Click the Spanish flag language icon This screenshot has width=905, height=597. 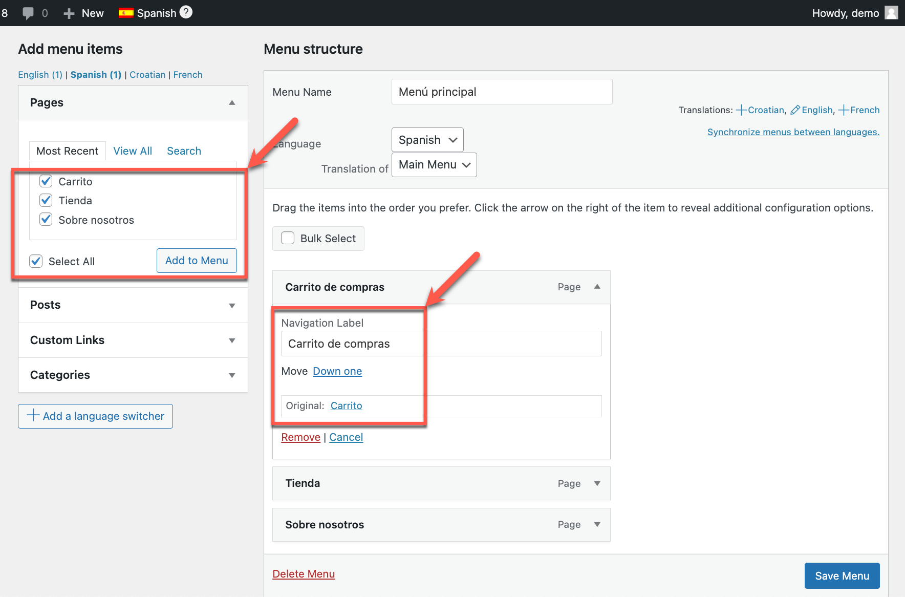click(x=126, y=13)
